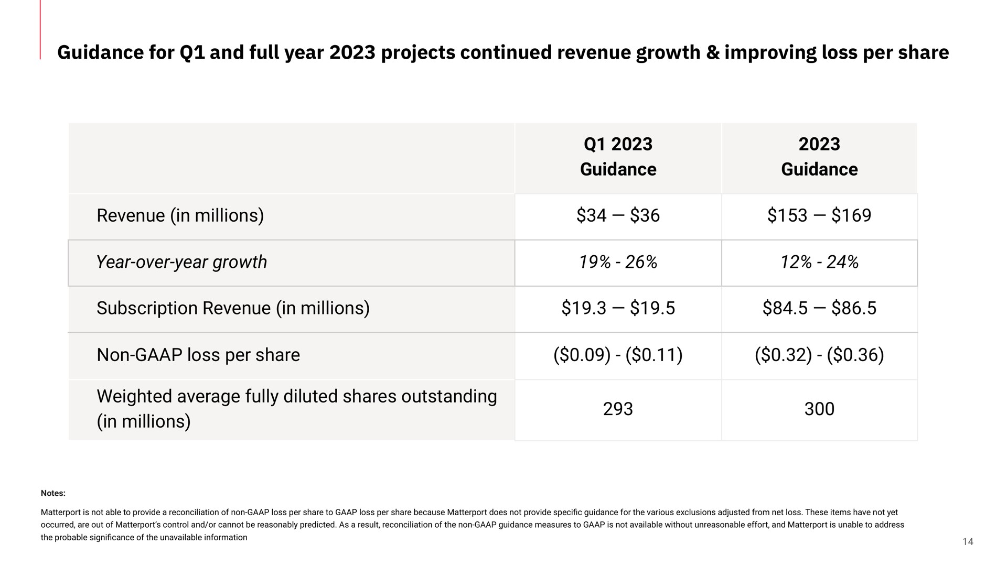Click the slide title about 2023 guidance
1007x566 pixels.
coord(503,53)
